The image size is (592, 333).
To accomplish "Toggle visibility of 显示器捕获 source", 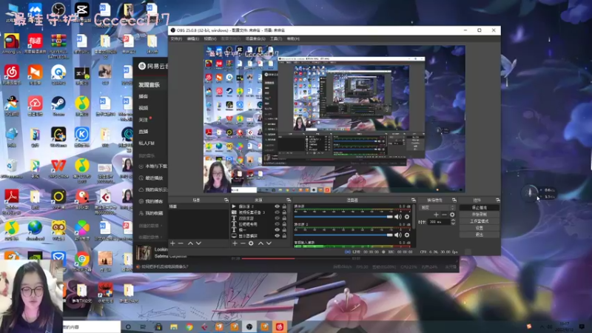I will [277, 235].
